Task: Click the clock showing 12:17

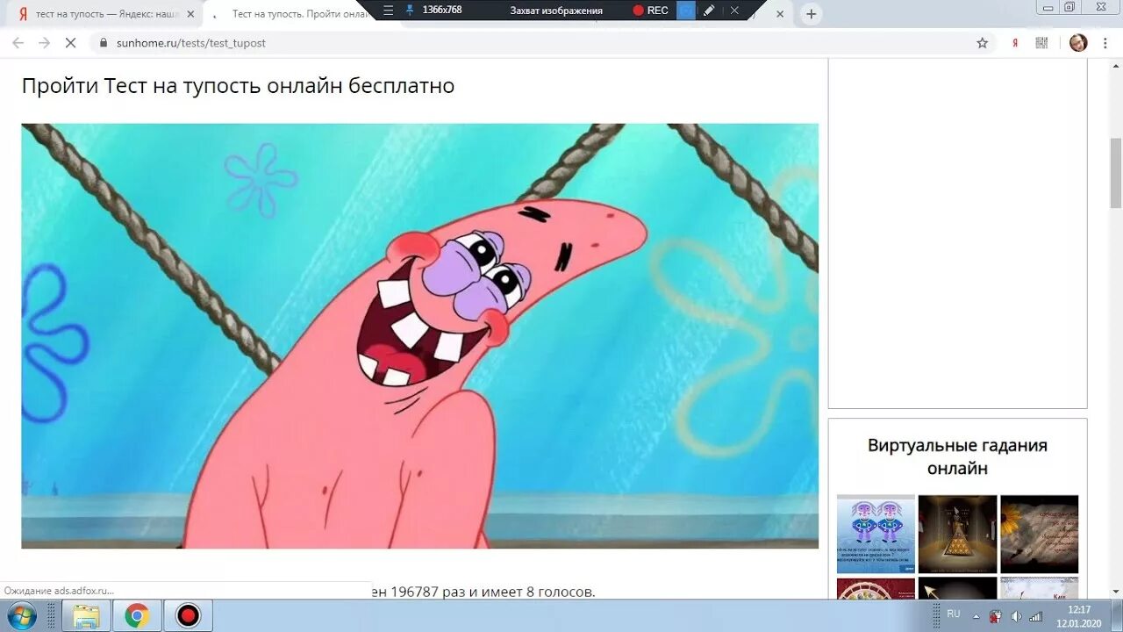Action: click(x=1079, y=616)
